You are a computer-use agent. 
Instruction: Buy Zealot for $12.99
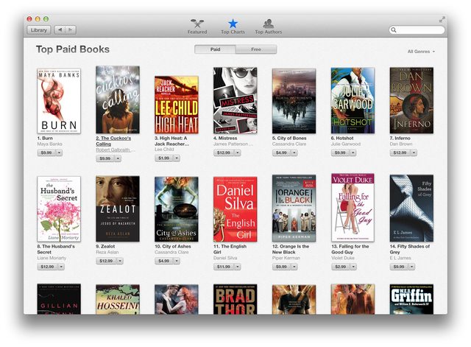(x=106, y=261)
